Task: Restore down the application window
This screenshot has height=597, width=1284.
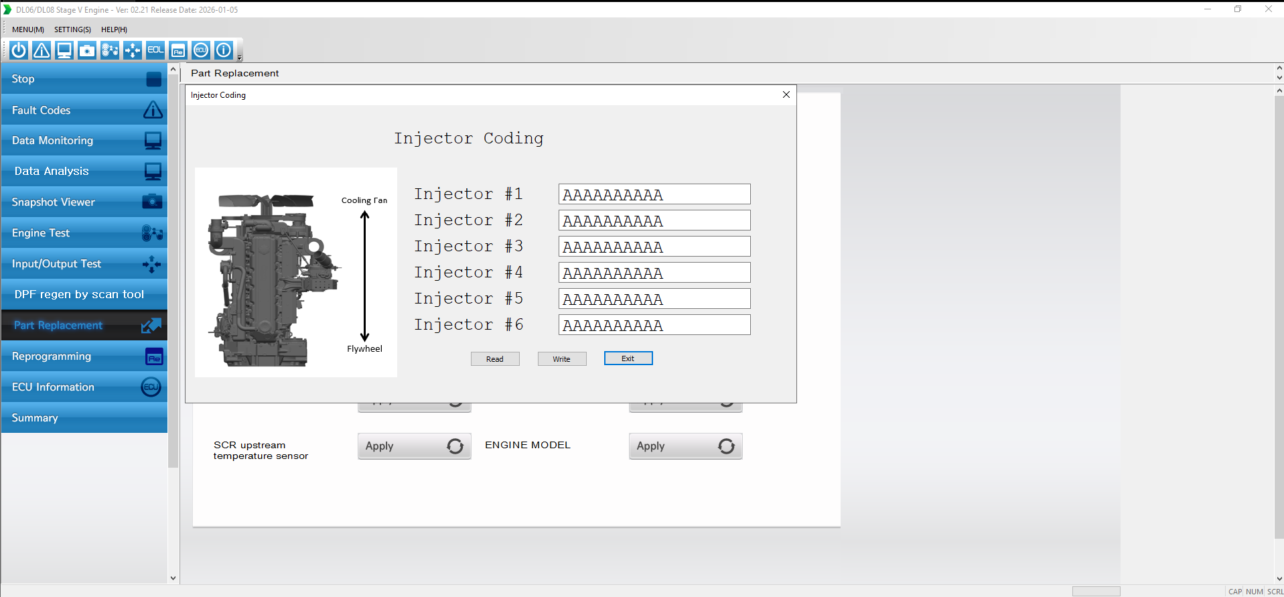Action: 1238,9
